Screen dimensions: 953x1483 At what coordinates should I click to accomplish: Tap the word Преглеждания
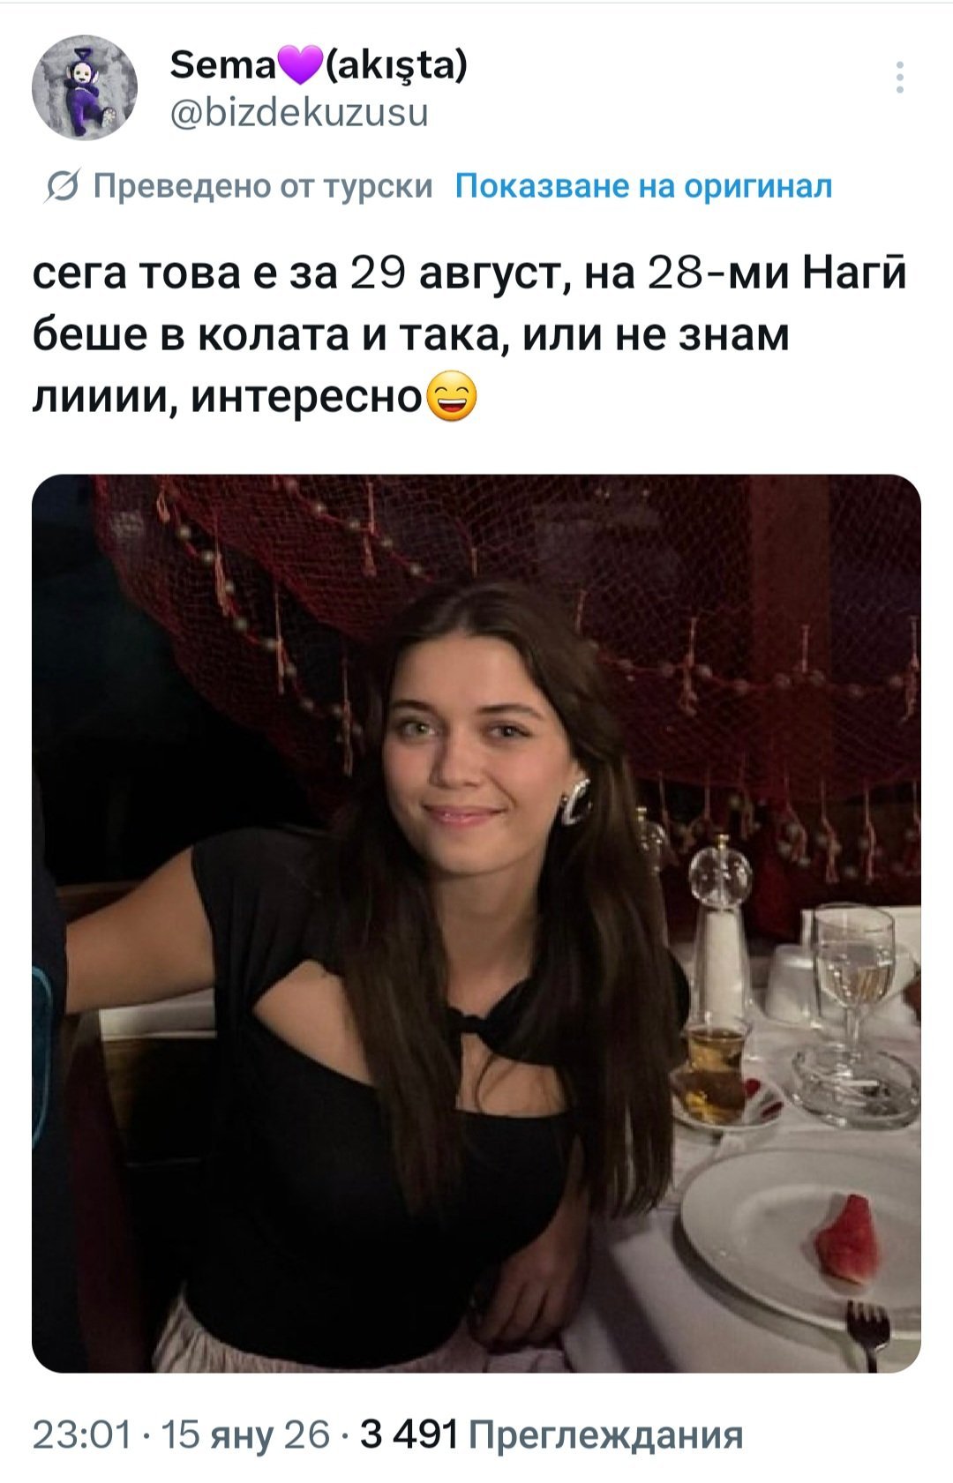(x=605, y=1435)
